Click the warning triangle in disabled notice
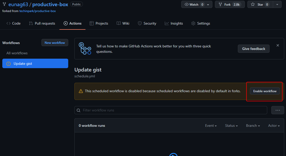This screenshot has width=286, height=156. coord(81,91)
